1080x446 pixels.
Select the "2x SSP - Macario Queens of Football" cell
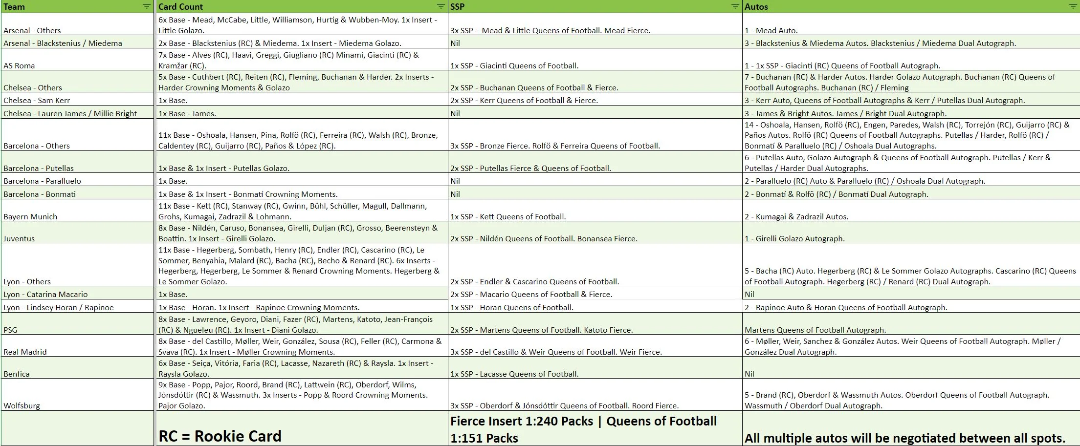[x=595, y=294]
